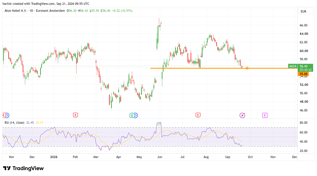Click the orange 55.88 price line label
The image size is (317, 176).
click(303, 74)
